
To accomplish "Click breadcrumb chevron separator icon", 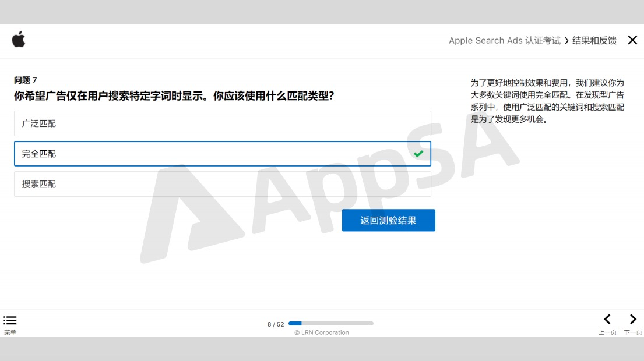I will [x=566, y=41].
